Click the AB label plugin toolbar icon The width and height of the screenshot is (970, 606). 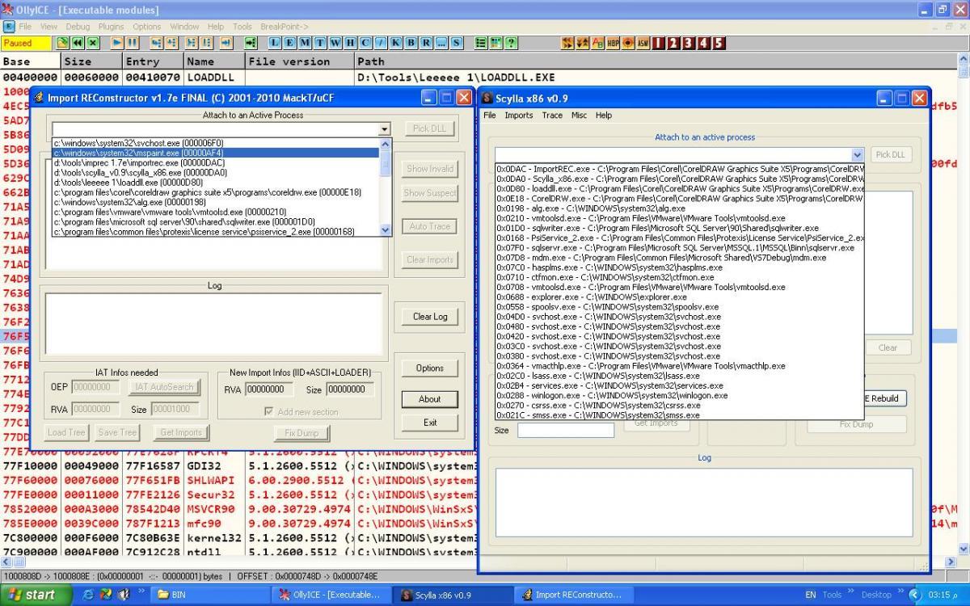point(597,43)
